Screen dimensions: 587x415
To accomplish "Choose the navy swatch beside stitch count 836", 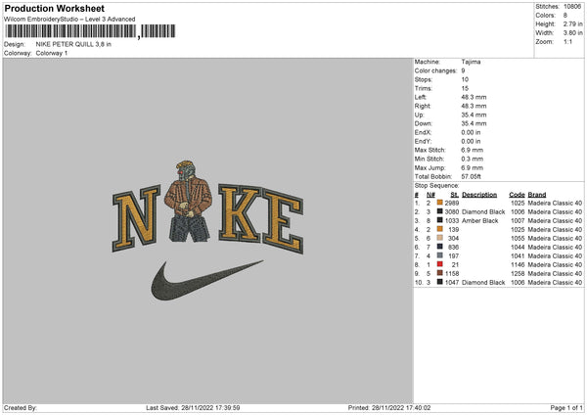I will coord(440,247).
